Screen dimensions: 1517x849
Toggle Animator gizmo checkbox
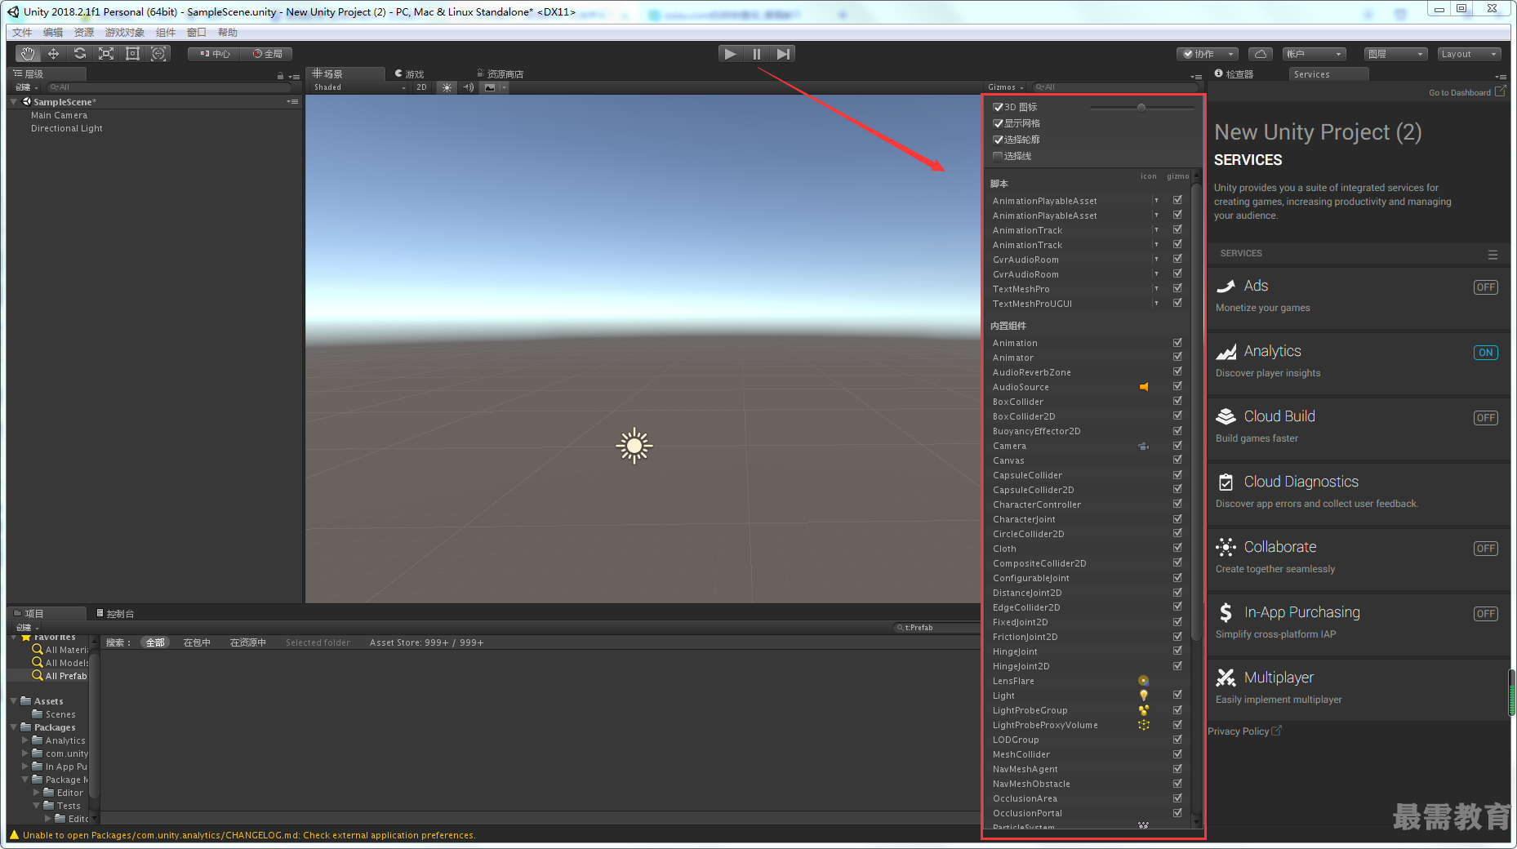pos(1177,357)
